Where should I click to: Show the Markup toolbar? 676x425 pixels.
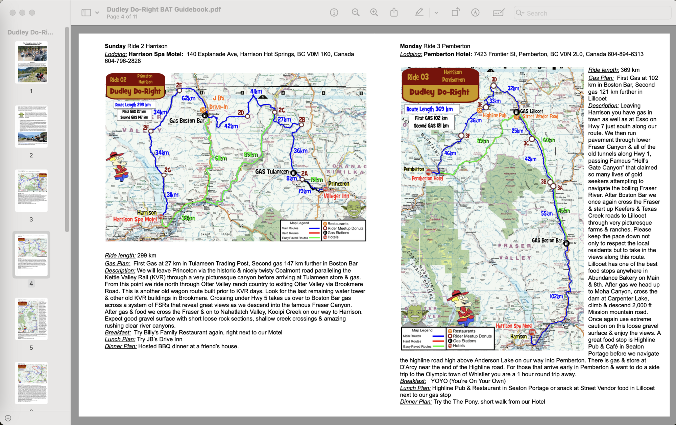click(x=475, y=13)
